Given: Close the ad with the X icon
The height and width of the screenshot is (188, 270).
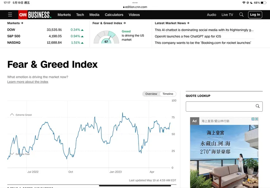Looking at the screenshot, I should [256, 119].
